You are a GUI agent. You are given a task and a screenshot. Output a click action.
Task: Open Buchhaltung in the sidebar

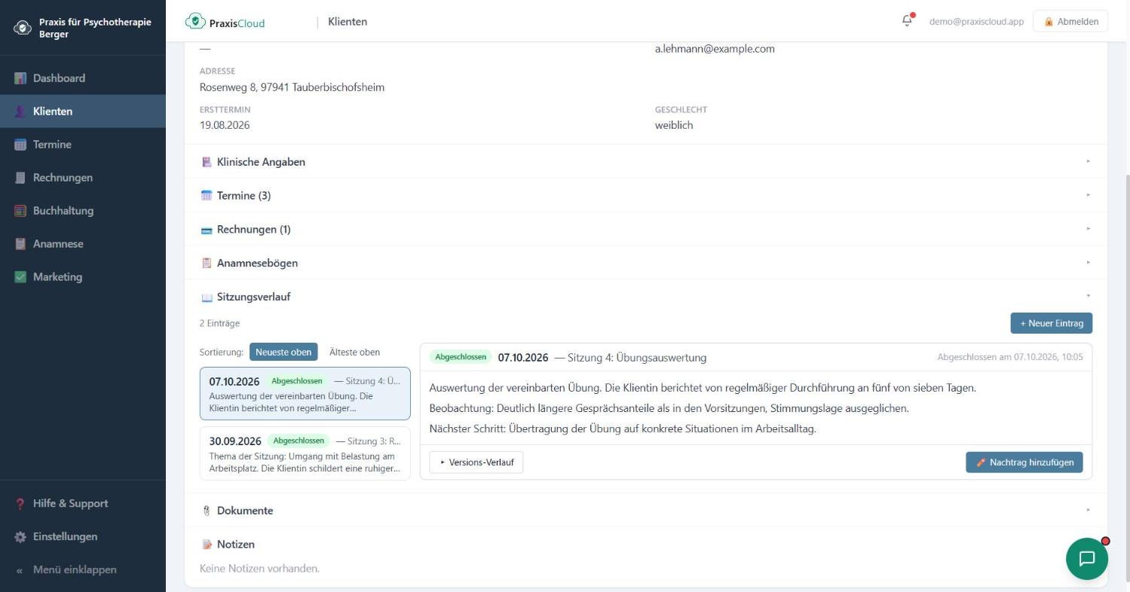(x=83, y=211)
